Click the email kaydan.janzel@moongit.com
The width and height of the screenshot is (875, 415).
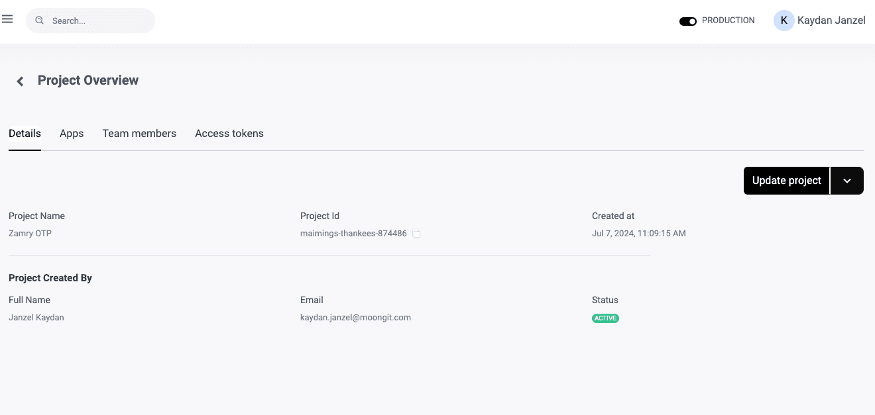click(355, 318)
